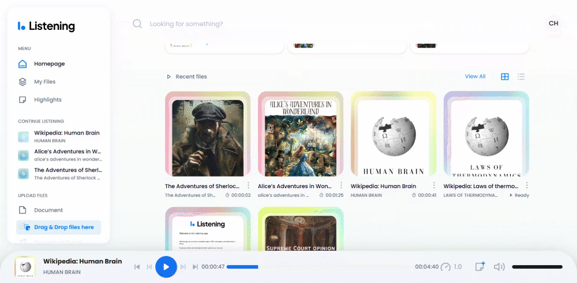Click the title 'Alice's Adventures in Won...'
Screen dimensions: 577x283
295,186
